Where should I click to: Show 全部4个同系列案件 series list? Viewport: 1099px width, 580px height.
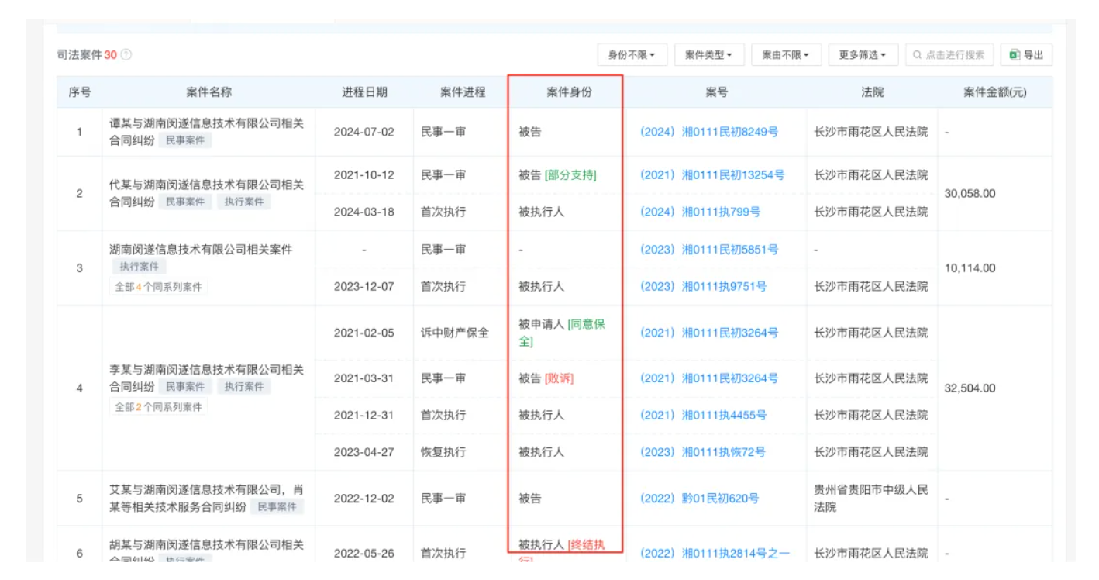tap(158, 287)
